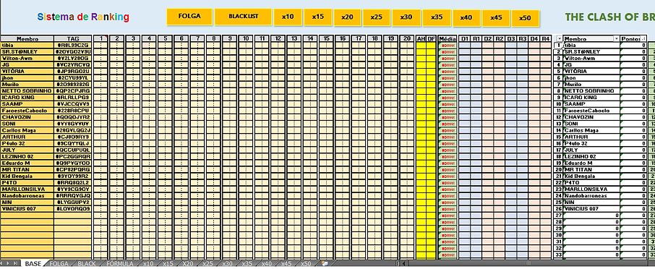The width and height of the screenshot is (655, 269).
Task: Select NETTO SOBRINHO in left list
Action: (27, 90)
